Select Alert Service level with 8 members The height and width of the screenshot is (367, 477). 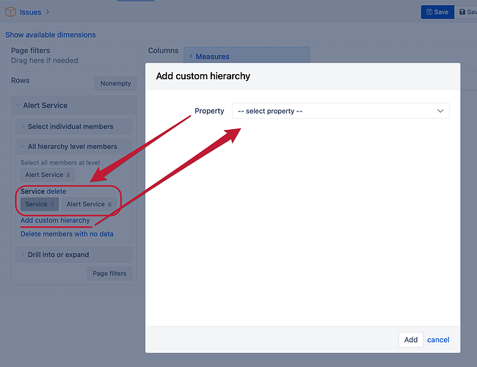point(48,175)
